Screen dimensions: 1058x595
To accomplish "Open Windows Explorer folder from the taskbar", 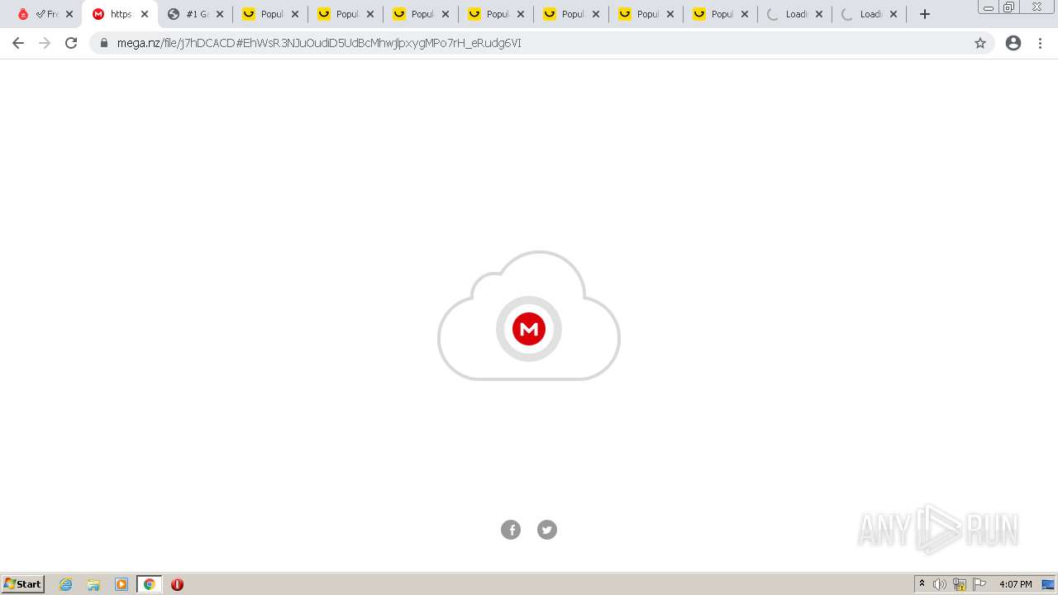I will click(x=93, y=584).
